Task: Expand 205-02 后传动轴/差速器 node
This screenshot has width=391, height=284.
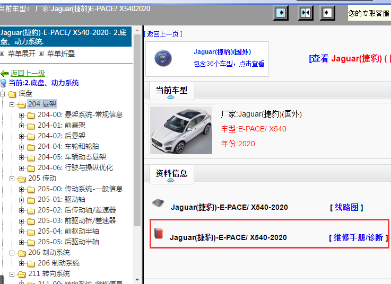Action: 21,211
